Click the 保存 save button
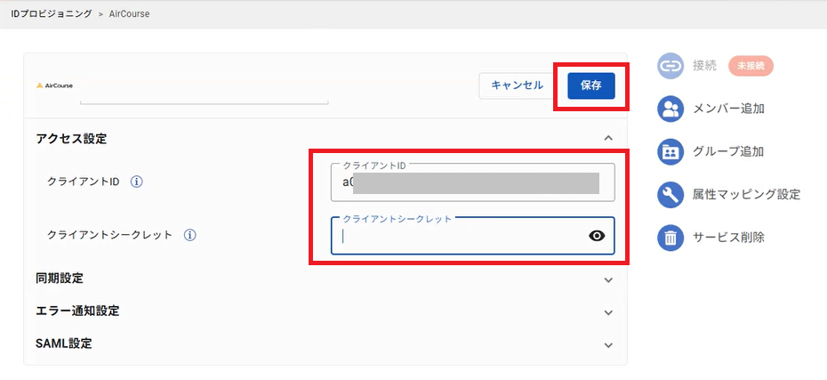827x380 pixels. [x=590, y=85]
